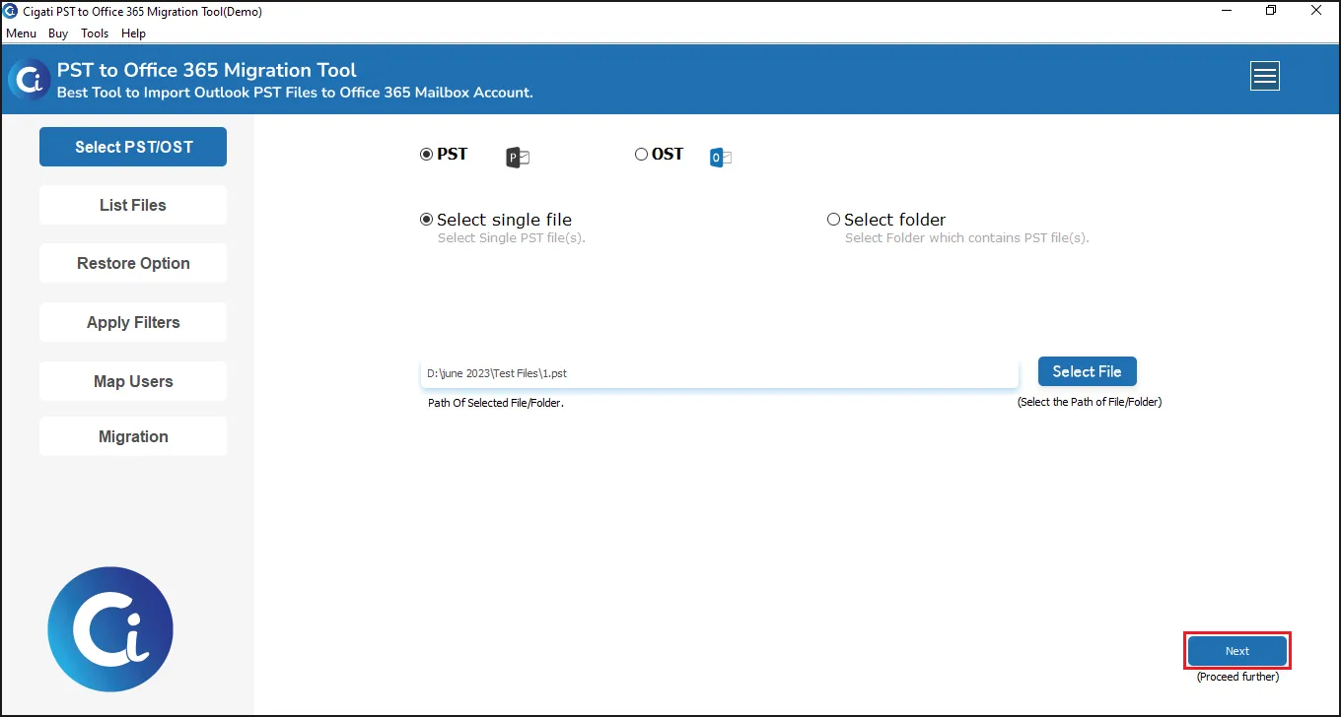Go to Select PST/OST step

pyautogui.click(x=133, y=147)
